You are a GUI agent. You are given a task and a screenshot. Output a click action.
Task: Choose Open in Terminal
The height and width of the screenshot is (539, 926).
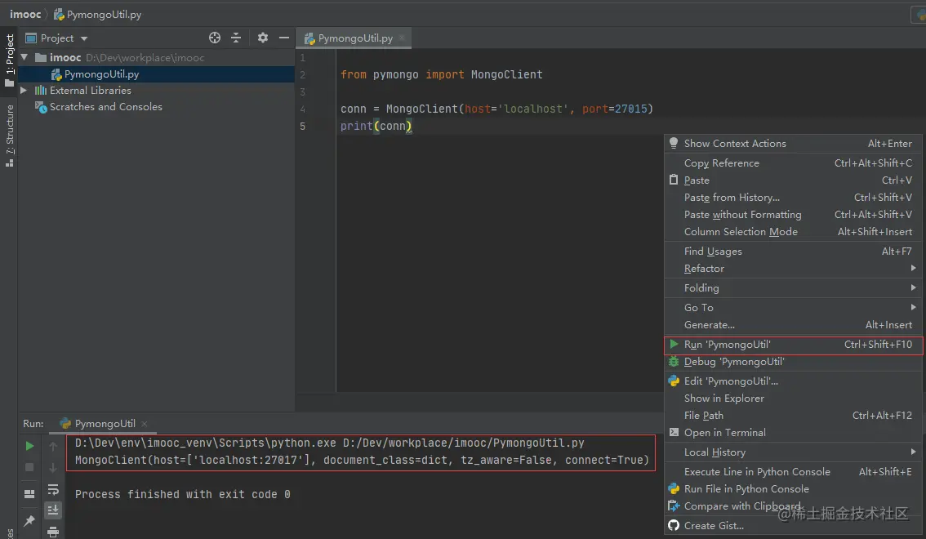click(x=793, y=432)
